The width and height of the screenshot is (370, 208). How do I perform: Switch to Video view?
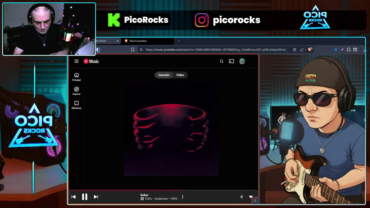click(180, 75)
